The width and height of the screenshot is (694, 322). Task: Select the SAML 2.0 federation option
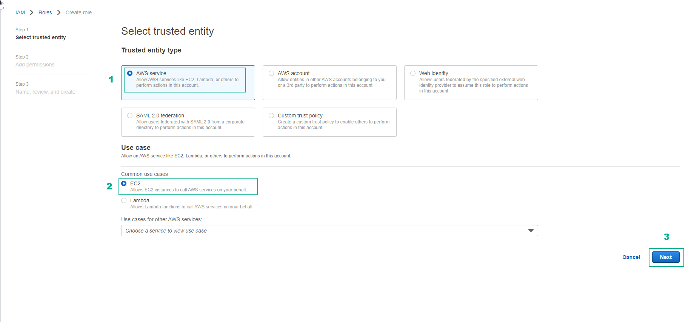(x=130, y=116)
